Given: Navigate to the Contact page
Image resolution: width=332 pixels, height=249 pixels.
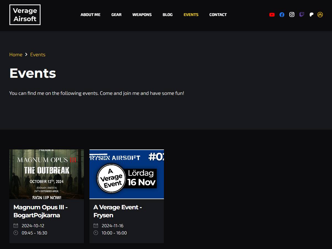Looking at the screenshot, I should coord(218,15).
